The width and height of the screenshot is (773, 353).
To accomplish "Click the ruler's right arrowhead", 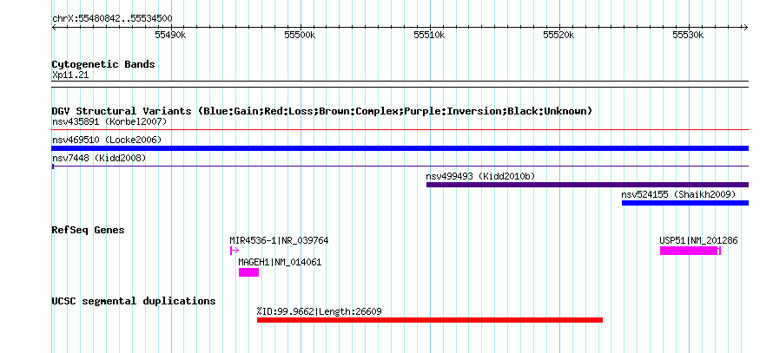I will coord(746,28).
